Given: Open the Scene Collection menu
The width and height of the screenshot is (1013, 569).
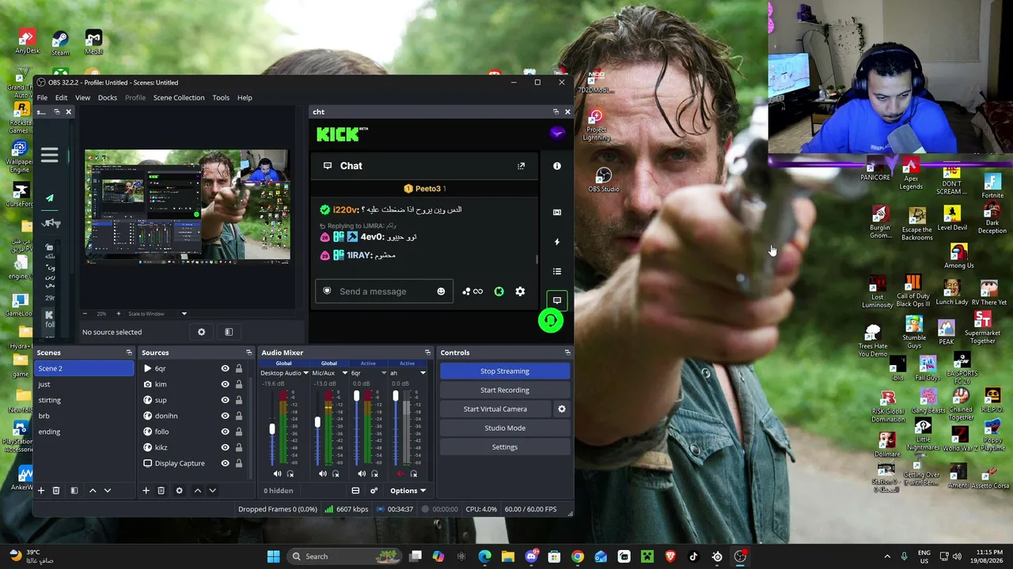Looking at the screenshot, I should [x=179, y=98].
